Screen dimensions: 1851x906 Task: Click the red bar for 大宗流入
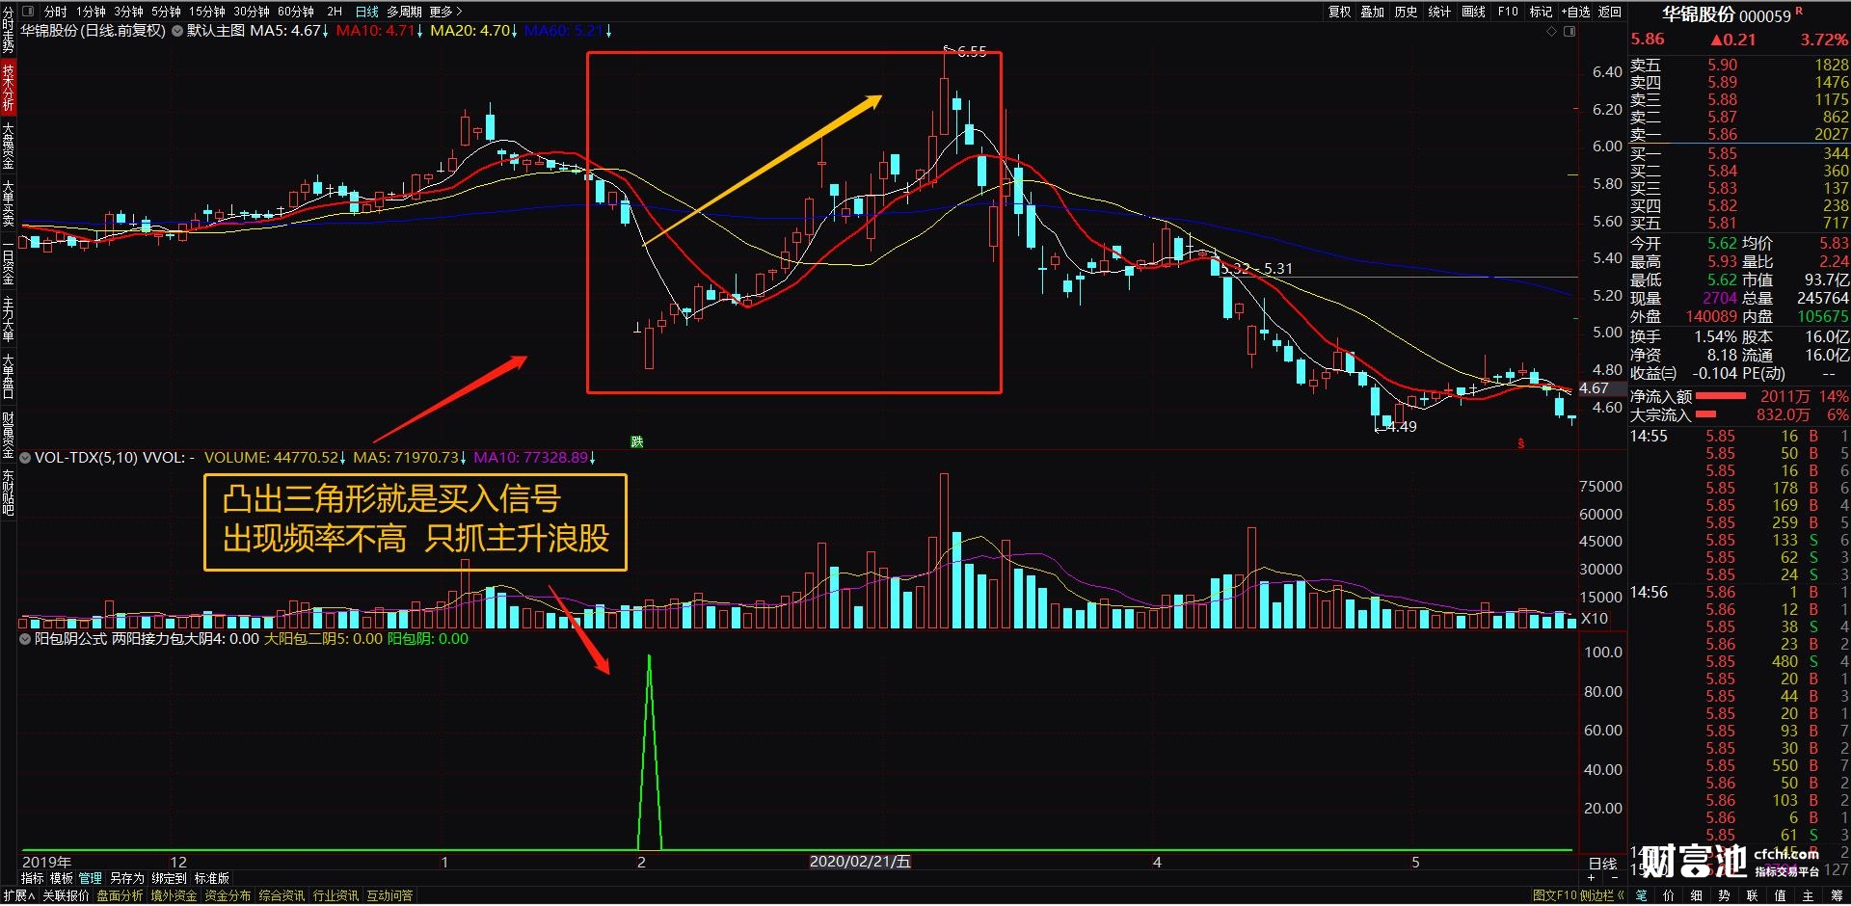(x=1706, y=414)
